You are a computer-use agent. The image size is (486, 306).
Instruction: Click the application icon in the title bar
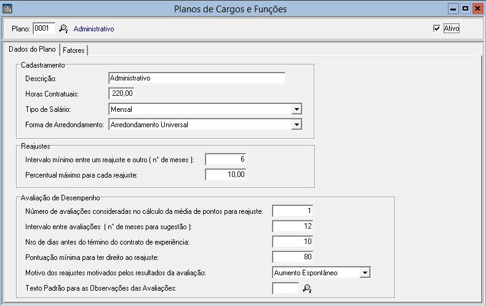[8, 9]
